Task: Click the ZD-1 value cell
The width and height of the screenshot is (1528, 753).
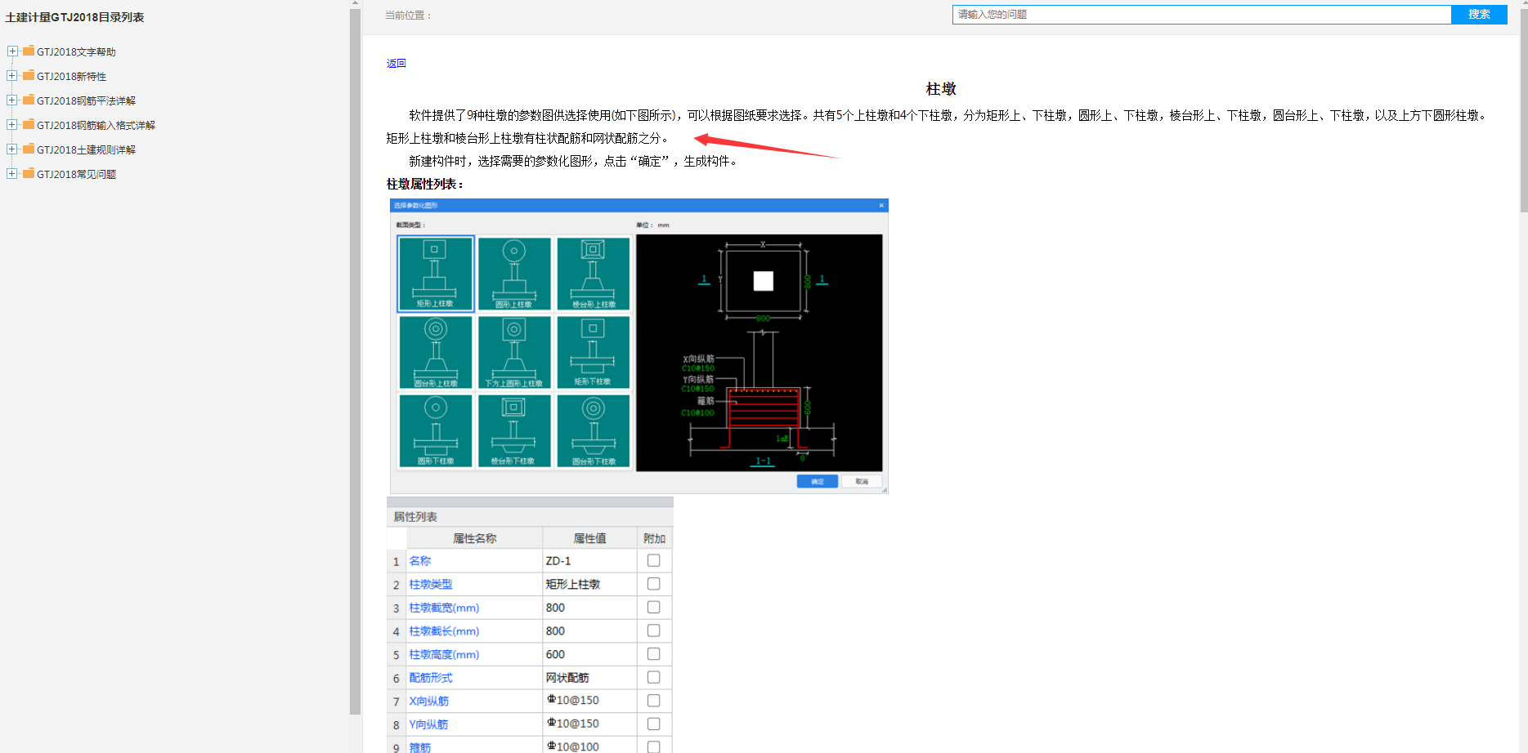Action: (589, 561)
